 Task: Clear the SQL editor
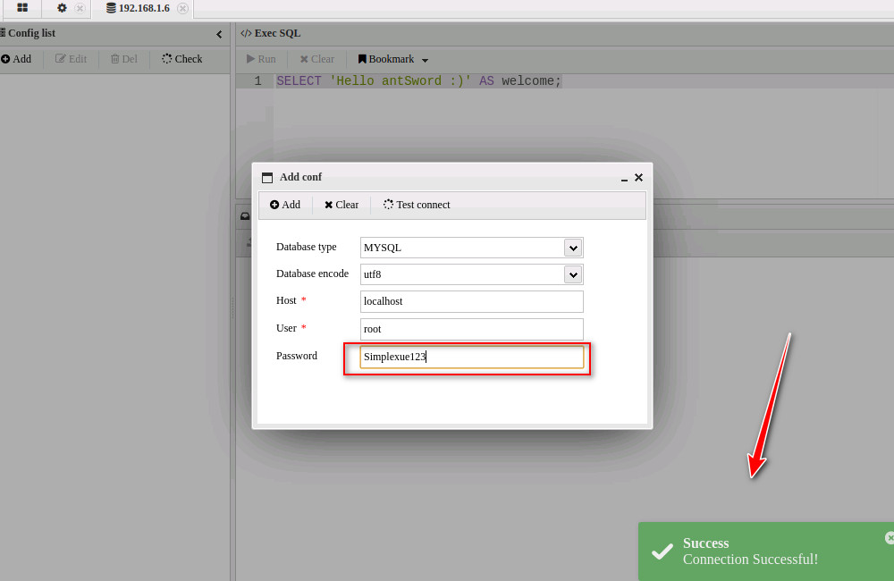tap(316, 59)
